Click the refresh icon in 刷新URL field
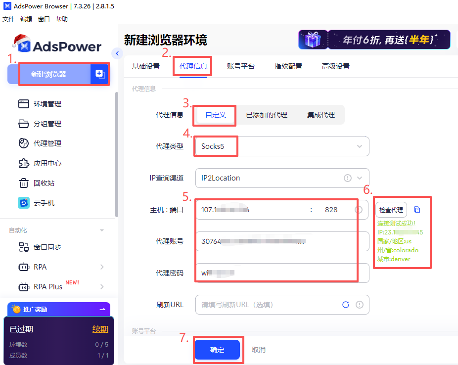Viewport: 458px width, 365px height. (x=346, y=305)
